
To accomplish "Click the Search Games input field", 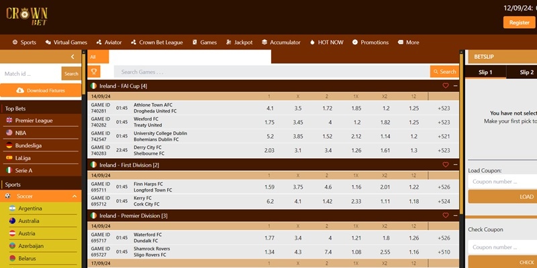I will point(272,72).
